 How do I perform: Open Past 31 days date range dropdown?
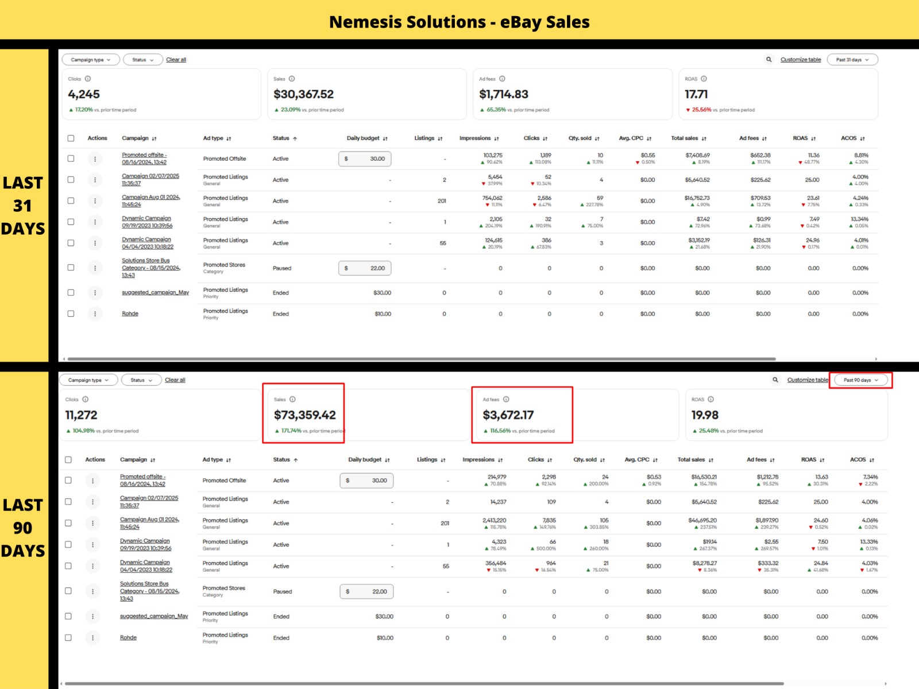pos(852,60)
